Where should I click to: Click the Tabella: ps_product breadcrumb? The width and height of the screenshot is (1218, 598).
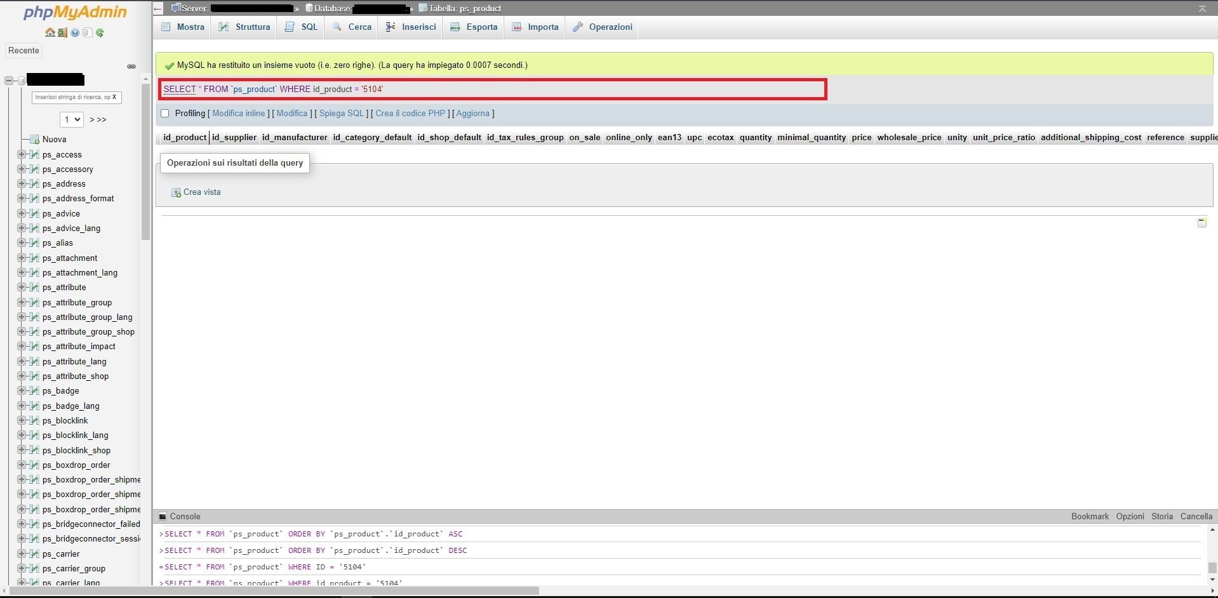pos(465,8)
